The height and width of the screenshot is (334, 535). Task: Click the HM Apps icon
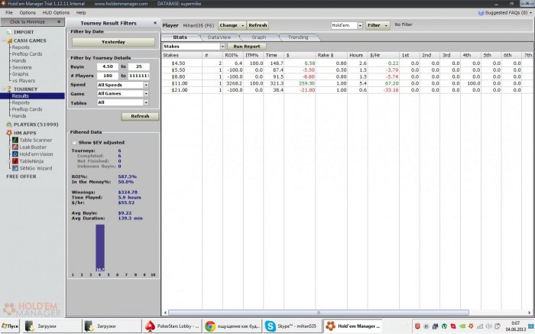tap(9, 133)
